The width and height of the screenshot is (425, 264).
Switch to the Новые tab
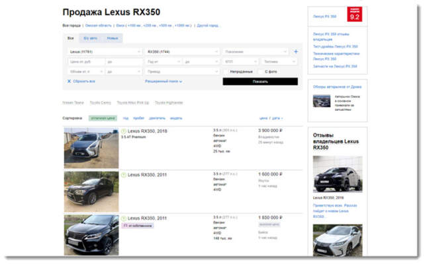[x=113, y=38]
